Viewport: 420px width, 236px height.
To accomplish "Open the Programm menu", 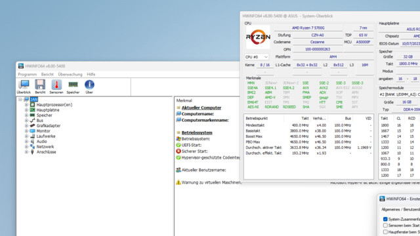I will pos(28,74).
